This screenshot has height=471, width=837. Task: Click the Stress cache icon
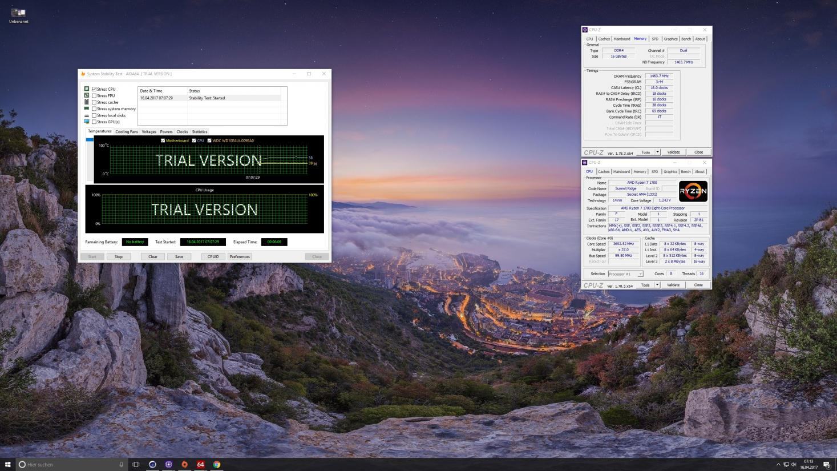[87, 102]
